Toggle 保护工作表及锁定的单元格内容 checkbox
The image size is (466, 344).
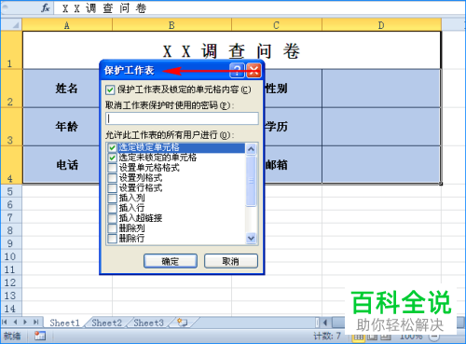pos(110,90)
